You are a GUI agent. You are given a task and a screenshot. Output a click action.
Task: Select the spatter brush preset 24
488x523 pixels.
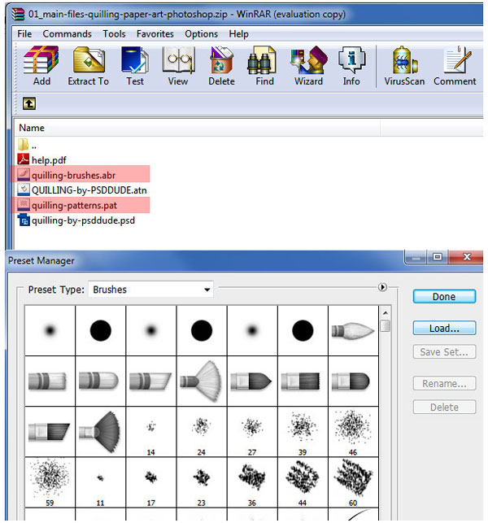pyautogui.click(x=202, y=432)
